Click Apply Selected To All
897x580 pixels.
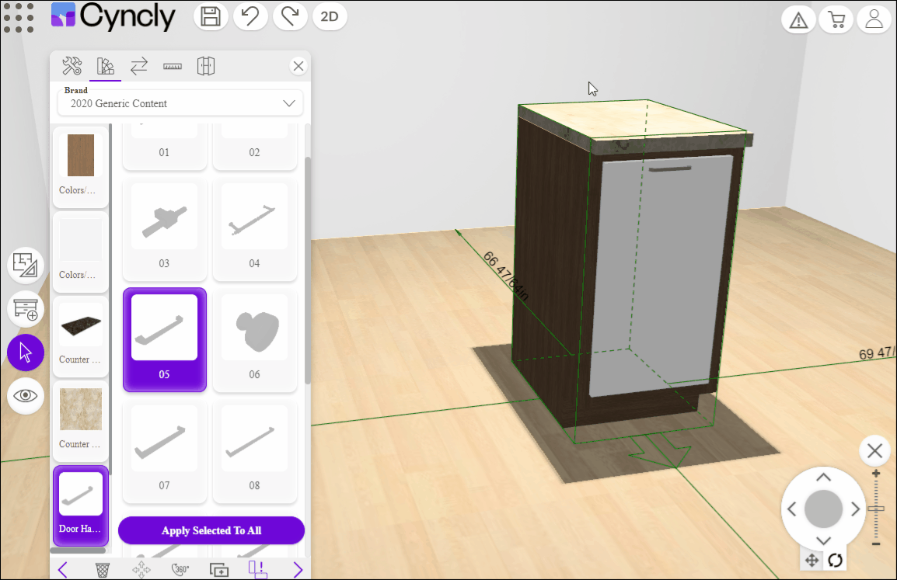pyautogui.click(x=211, y=530)
